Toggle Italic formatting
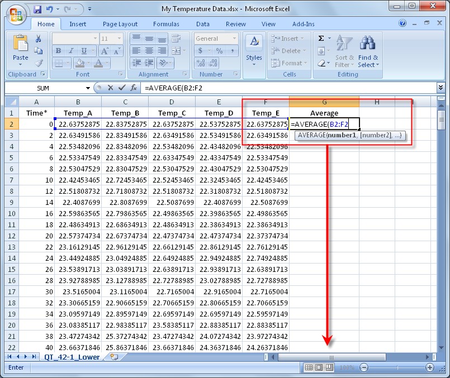450x378 pixels. click(x=71, y=50)
